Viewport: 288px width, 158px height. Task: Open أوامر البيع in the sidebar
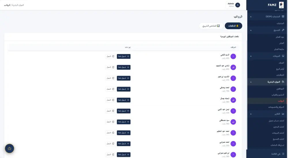280,69
